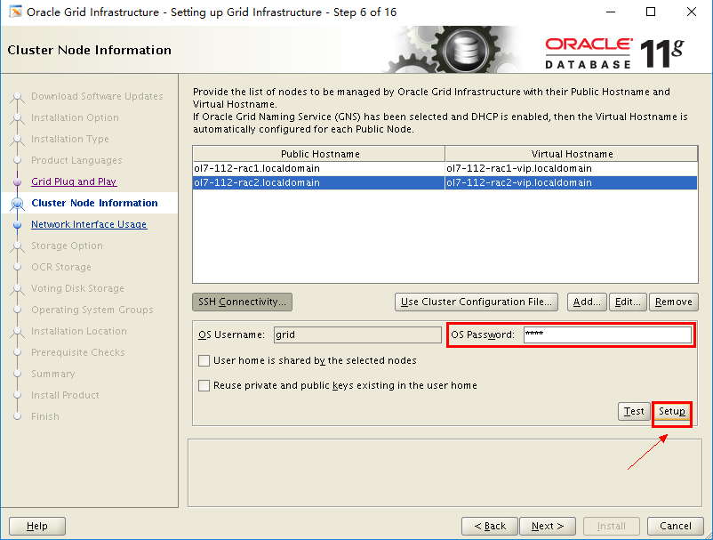Edit the selected cluster node
The image size is (713, 540).
point(628,302)
